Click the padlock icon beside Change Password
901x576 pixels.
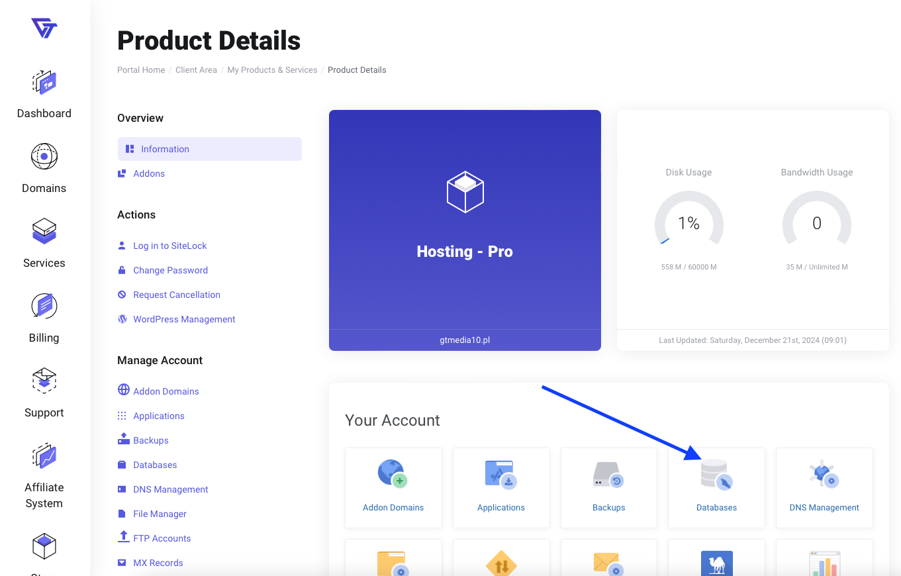click(x=122, y=270)
